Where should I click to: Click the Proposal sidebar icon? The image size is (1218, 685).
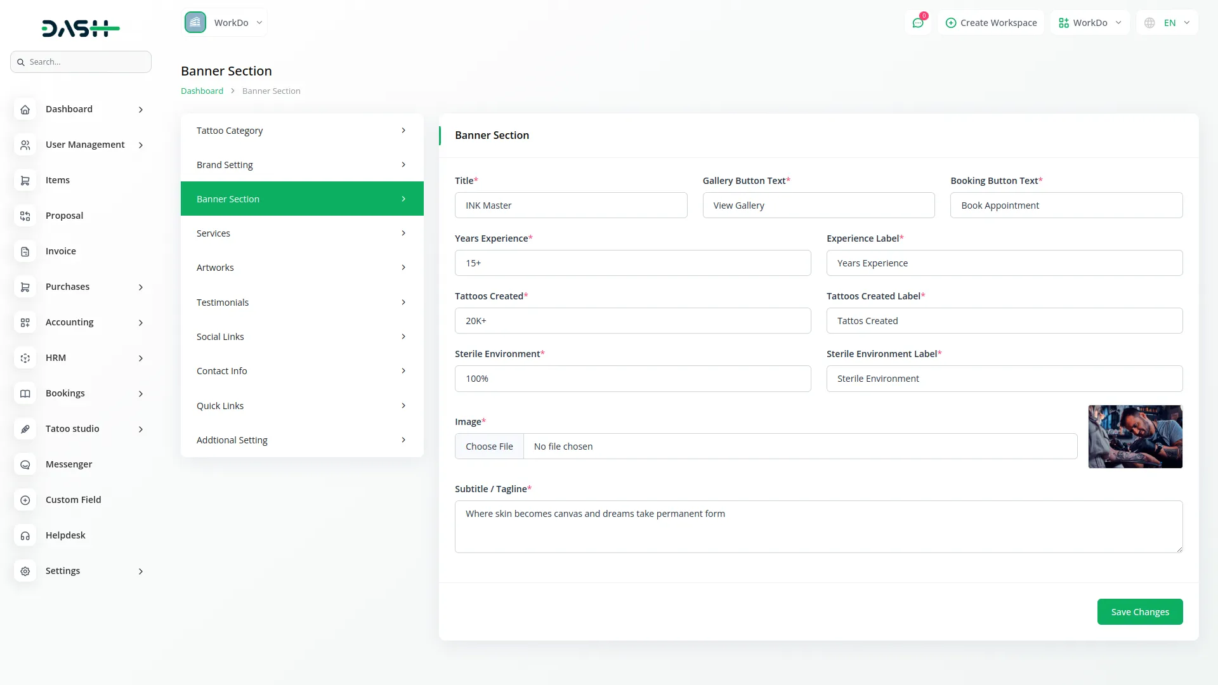(25, 216)
